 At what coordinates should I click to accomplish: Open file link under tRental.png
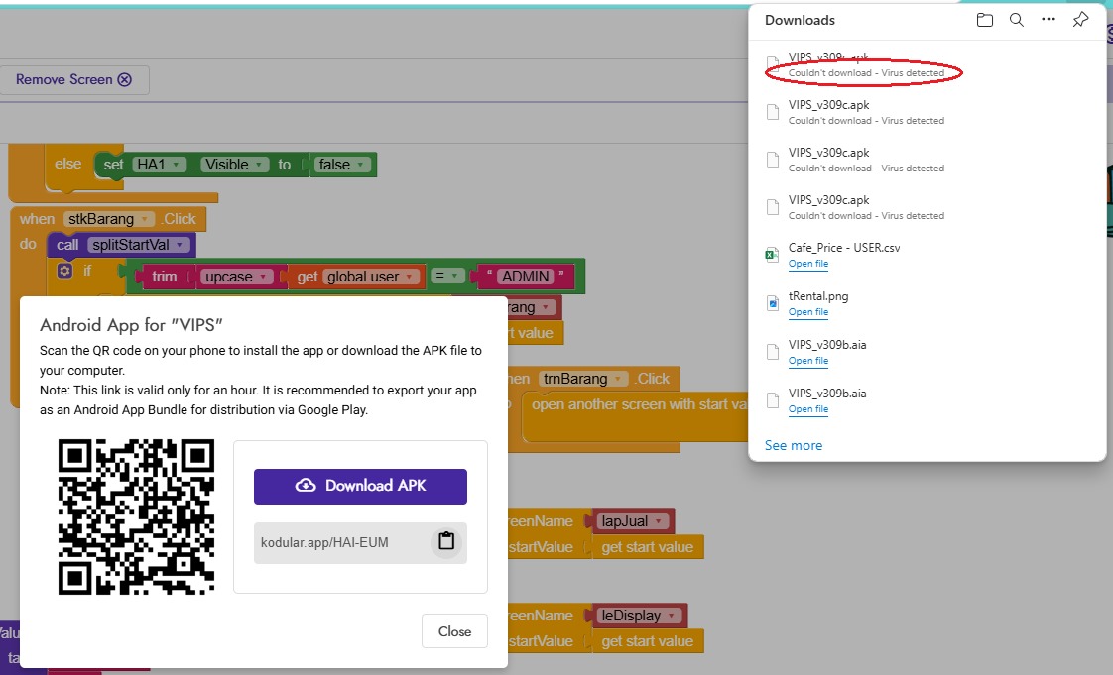[x=807, y=312]
